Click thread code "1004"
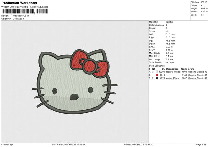 184,72
